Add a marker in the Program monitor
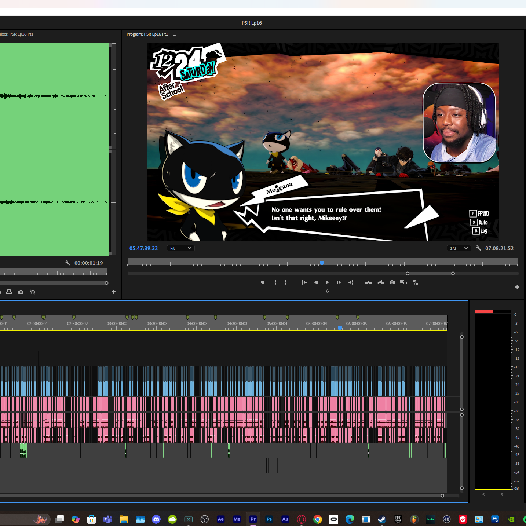526x526 pixels. point(263,282)
